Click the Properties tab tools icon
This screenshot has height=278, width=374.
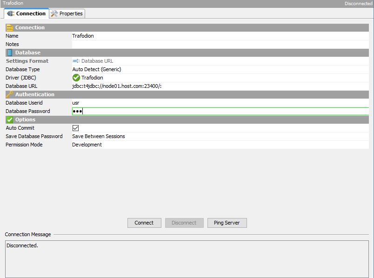[54, 13]
